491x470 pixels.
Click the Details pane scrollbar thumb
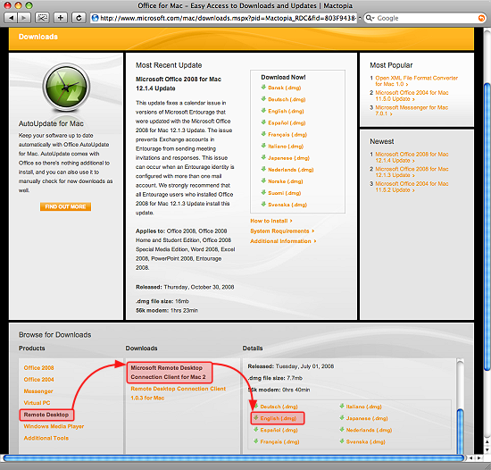(x=460, y=432)
